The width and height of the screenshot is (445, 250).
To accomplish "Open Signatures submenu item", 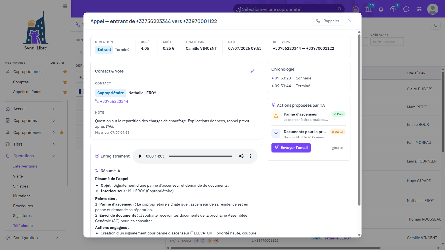I will [22, 216].
